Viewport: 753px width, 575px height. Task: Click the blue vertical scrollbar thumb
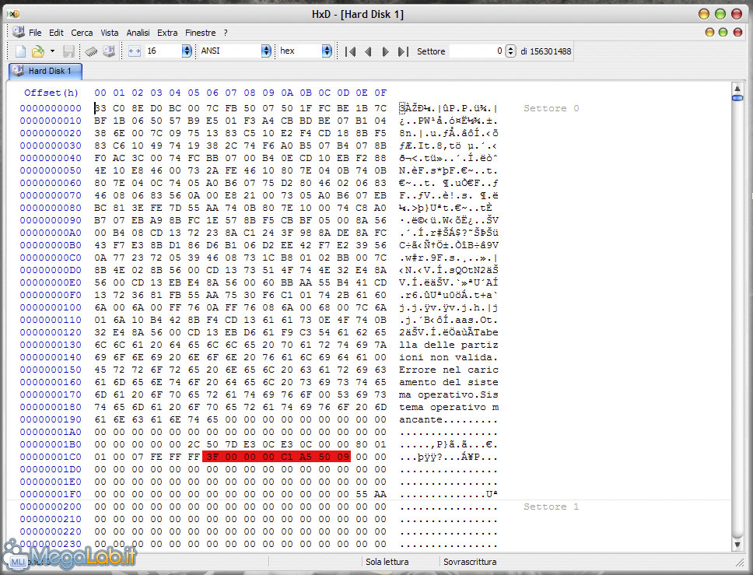[737, 98]
